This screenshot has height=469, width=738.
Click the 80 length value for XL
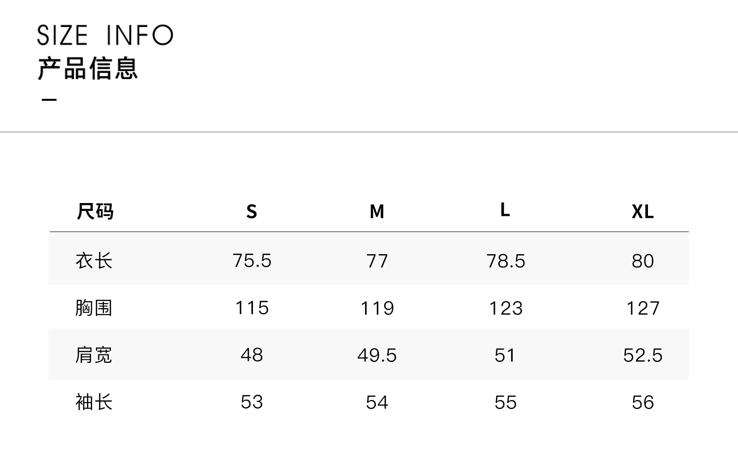(643, 261)
